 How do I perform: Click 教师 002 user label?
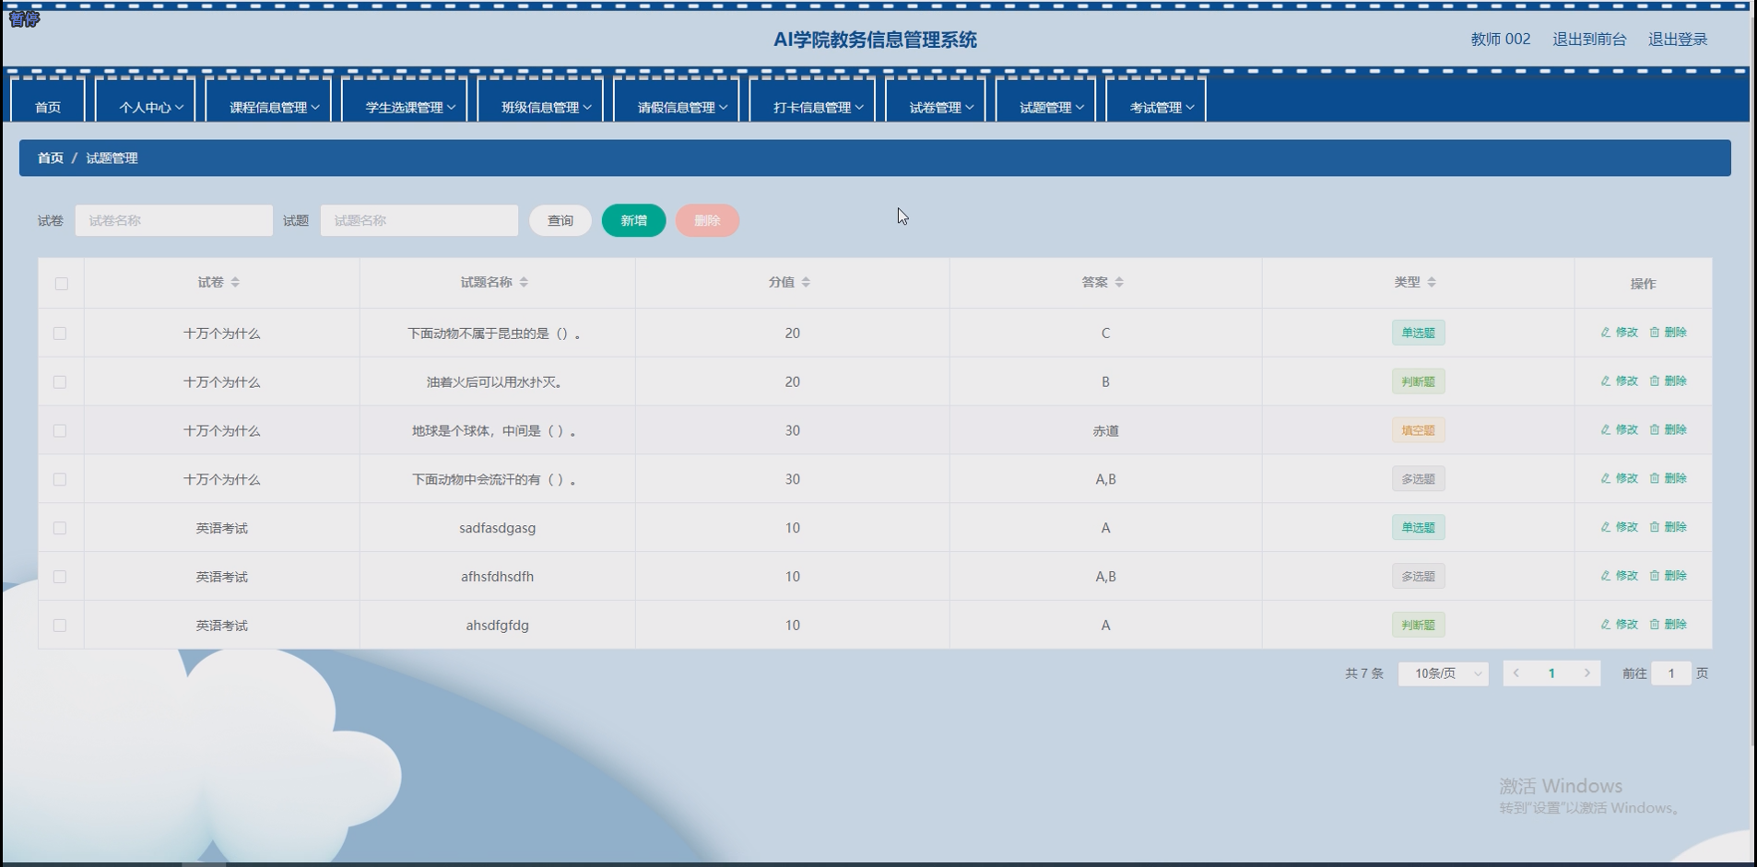(1501, 39)
